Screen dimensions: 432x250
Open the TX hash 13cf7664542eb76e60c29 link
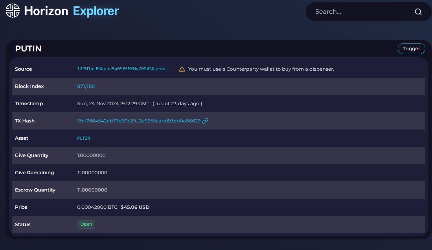pos(139,121)
